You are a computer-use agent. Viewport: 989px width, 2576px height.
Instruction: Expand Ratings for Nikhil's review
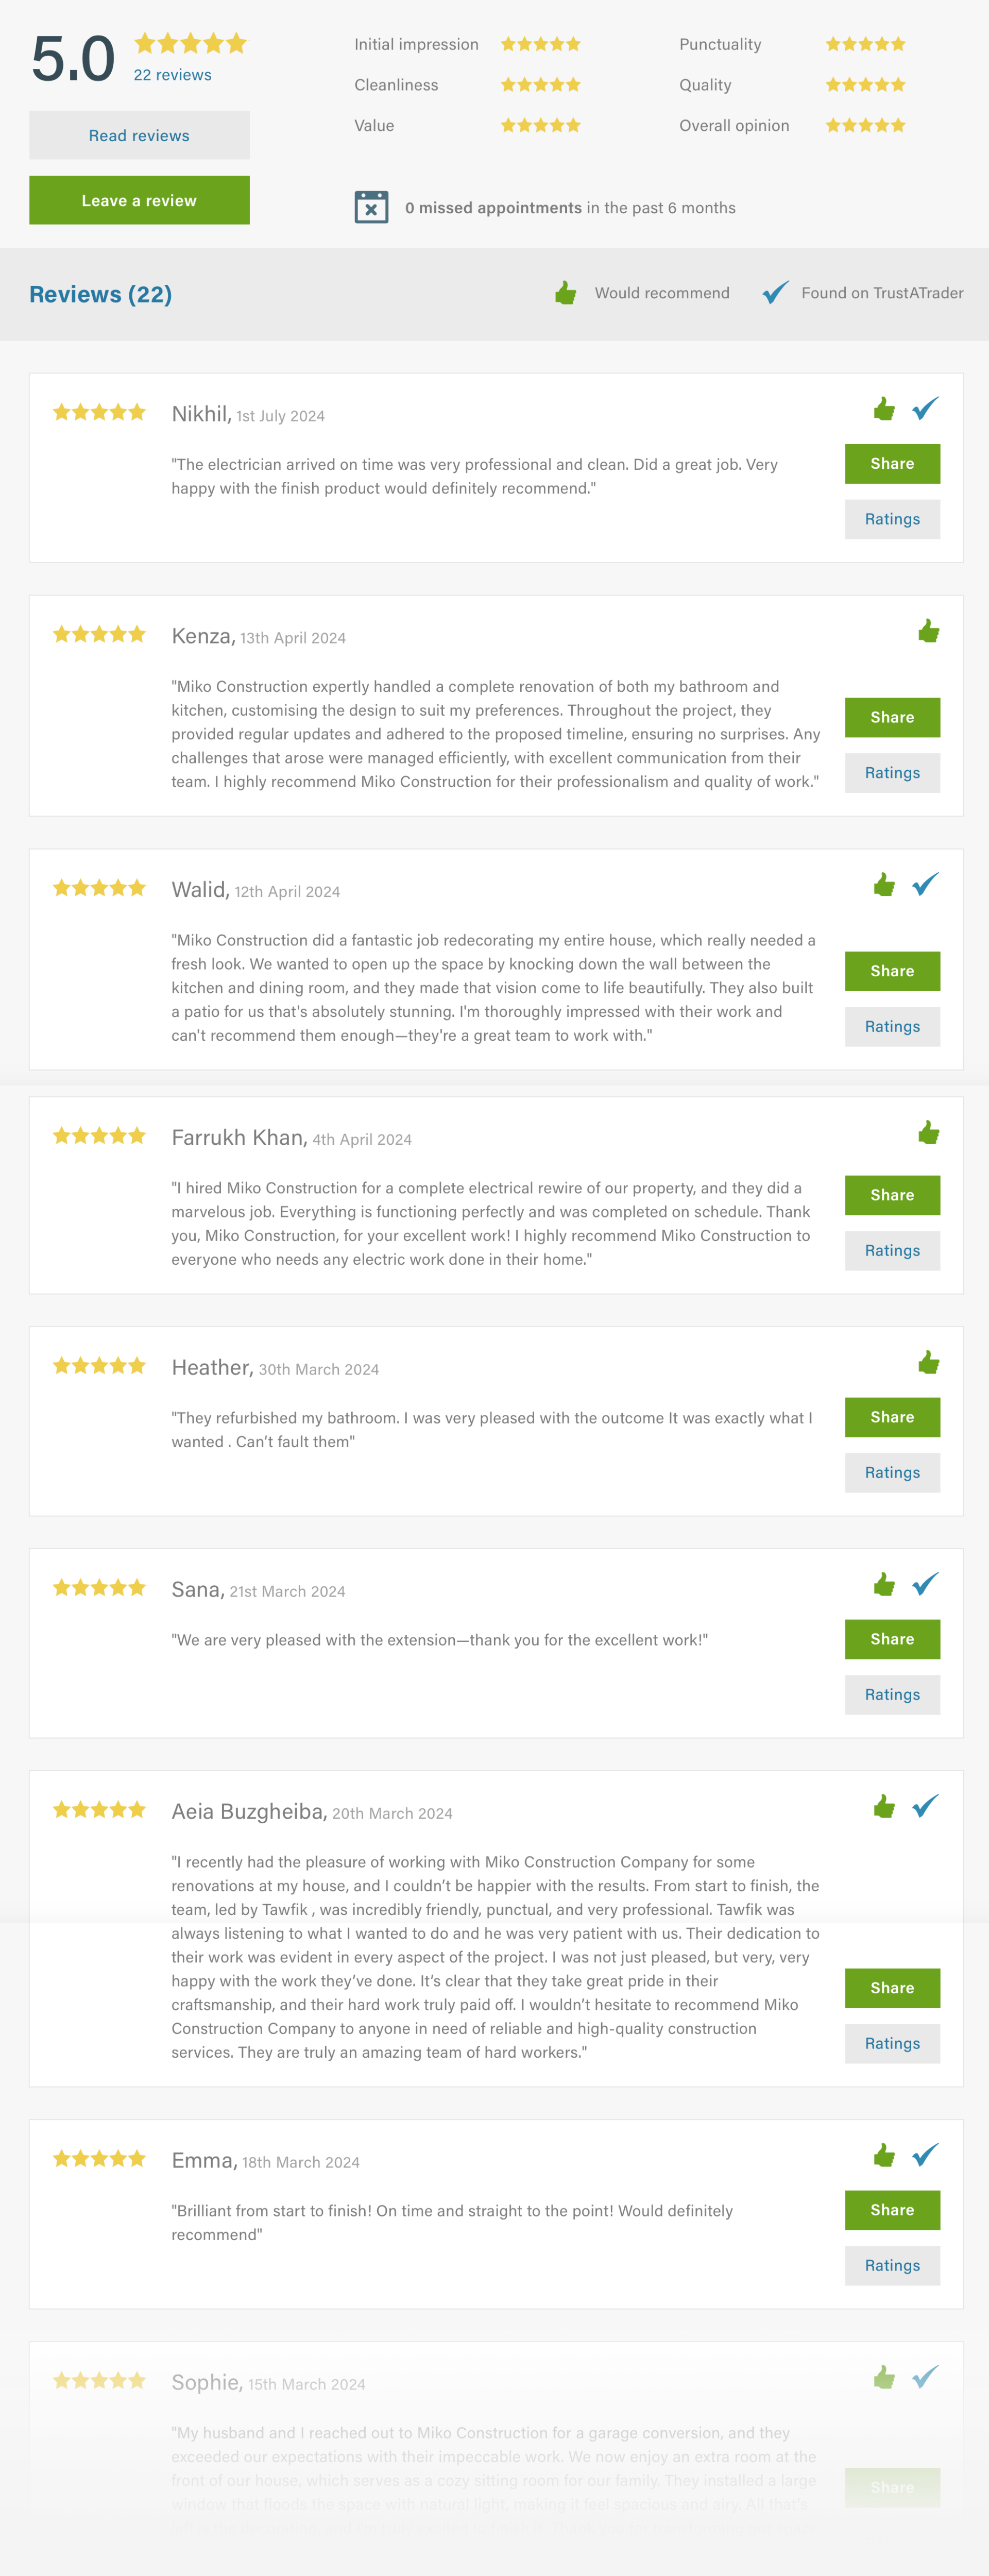click(892, 519)
